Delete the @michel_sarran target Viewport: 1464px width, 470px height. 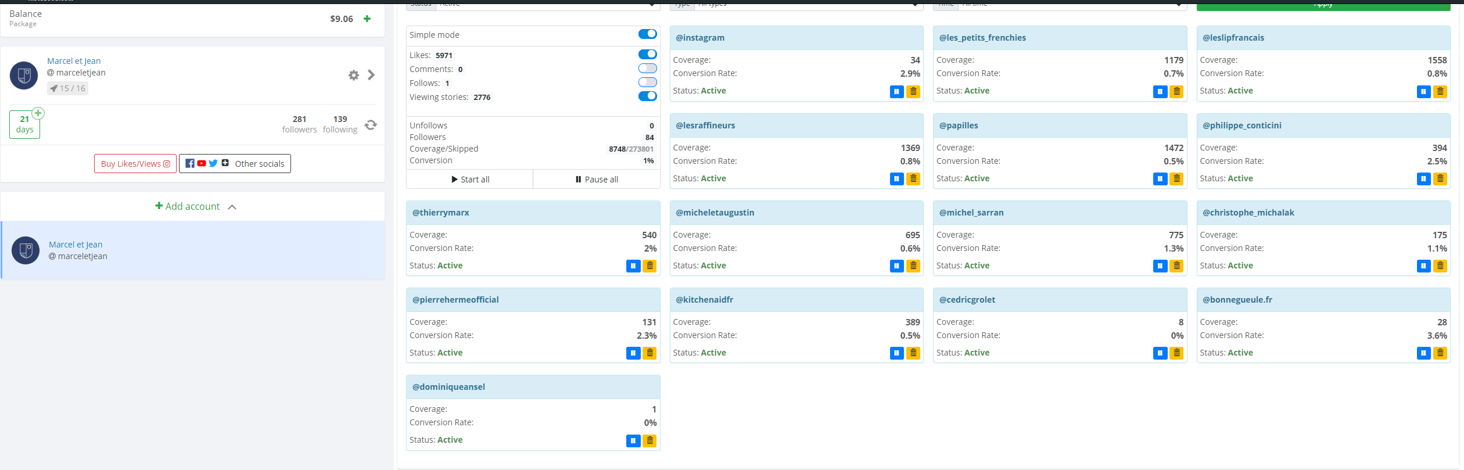click(x=1176, y=266)
